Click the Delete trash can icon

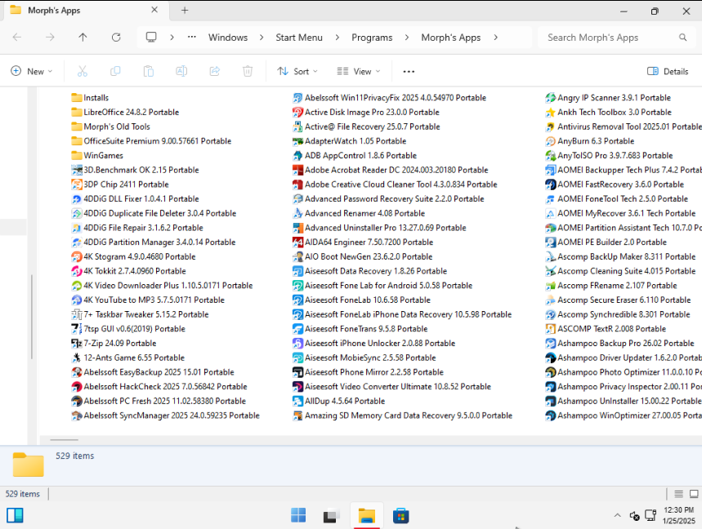(248, 71)
